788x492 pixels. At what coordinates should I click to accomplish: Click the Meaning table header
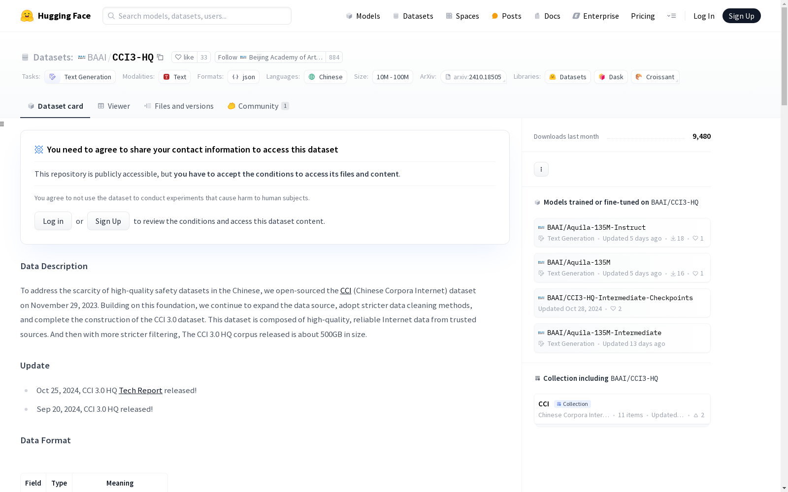click(120, 483)
